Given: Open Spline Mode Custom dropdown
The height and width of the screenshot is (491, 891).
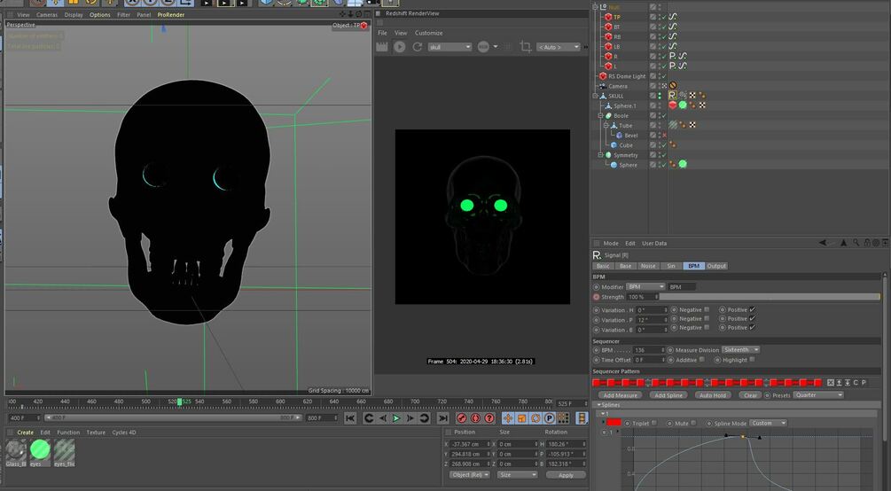Looking at the screenshot, I should click(x=768, y=424).
